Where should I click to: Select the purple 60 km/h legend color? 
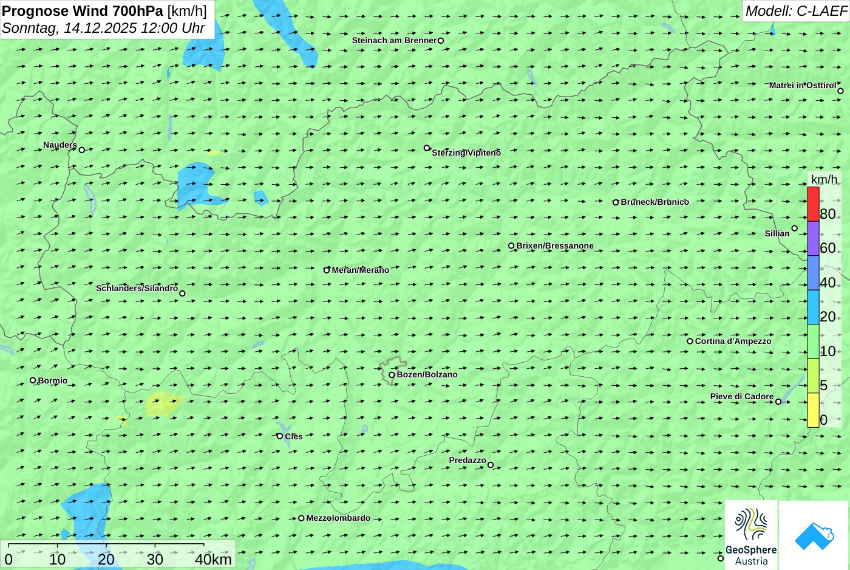point(813,238)
